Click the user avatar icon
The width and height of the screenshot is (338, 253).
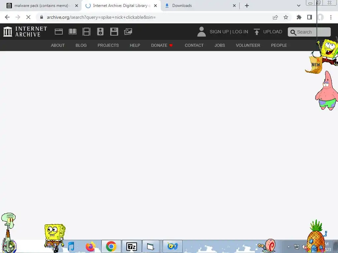(x=202, y=32)
